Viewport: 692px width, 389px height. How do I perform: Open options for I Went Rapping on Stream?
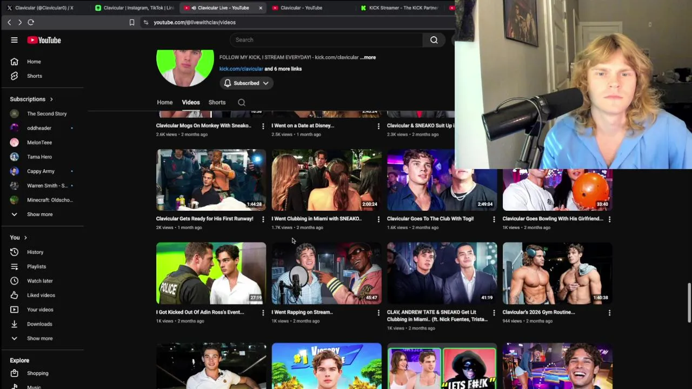[378, 312]
